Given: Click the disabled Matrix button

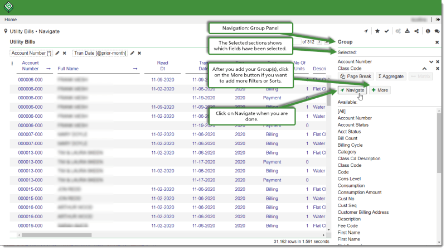Looking at the screenshot, I should click(x=421, y=76).
